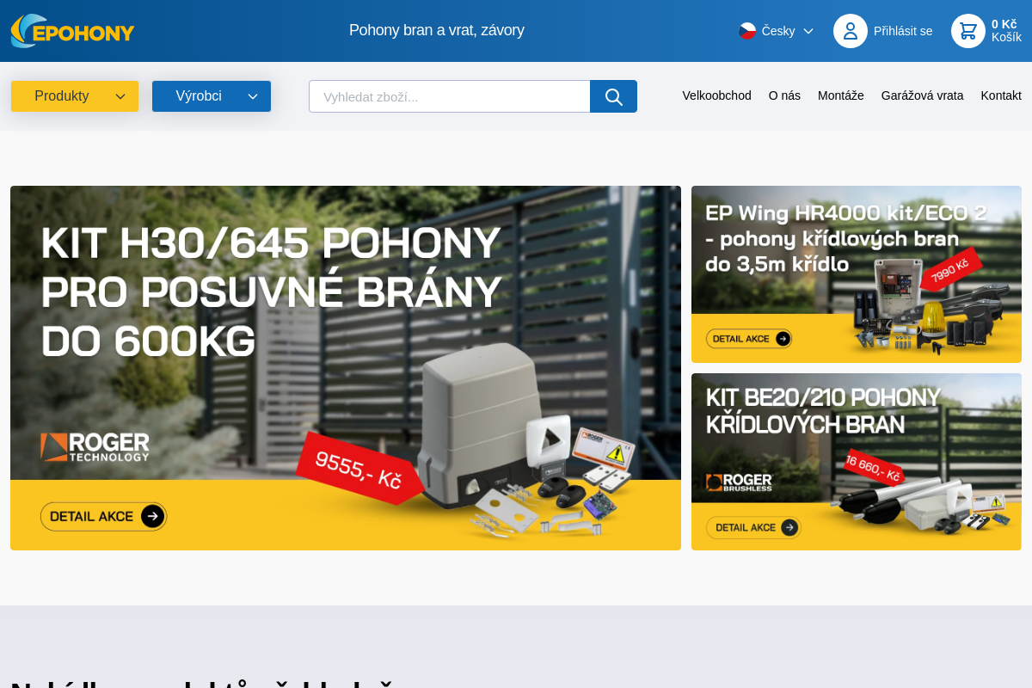
Task: Click the Roger Technology logo on the main banner
Action: coord(95,447)
